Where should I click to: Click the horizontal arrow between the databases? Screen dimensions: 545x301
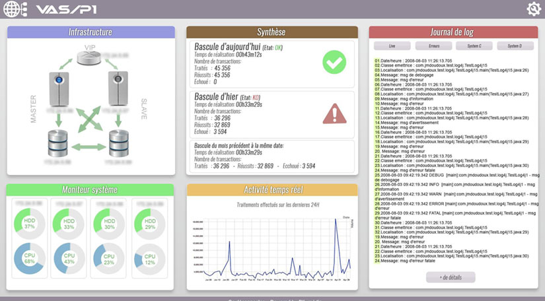(89, 147)
